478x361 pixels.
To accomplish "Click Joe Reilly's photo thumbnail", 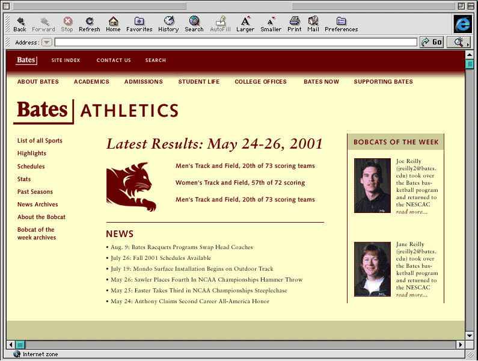I will click(372, 185).
